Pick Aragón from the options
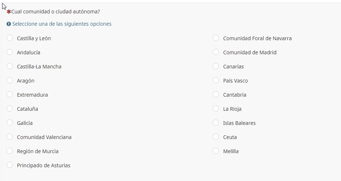Screen dimensions: 341x181 click(x=10, y=80)
